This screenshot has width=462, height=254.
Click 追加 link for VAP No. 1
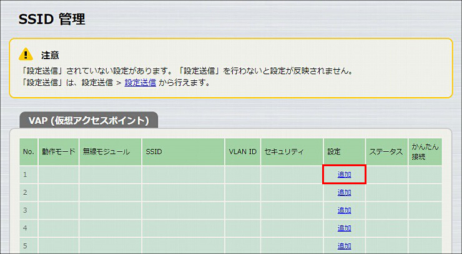point(344,174)
